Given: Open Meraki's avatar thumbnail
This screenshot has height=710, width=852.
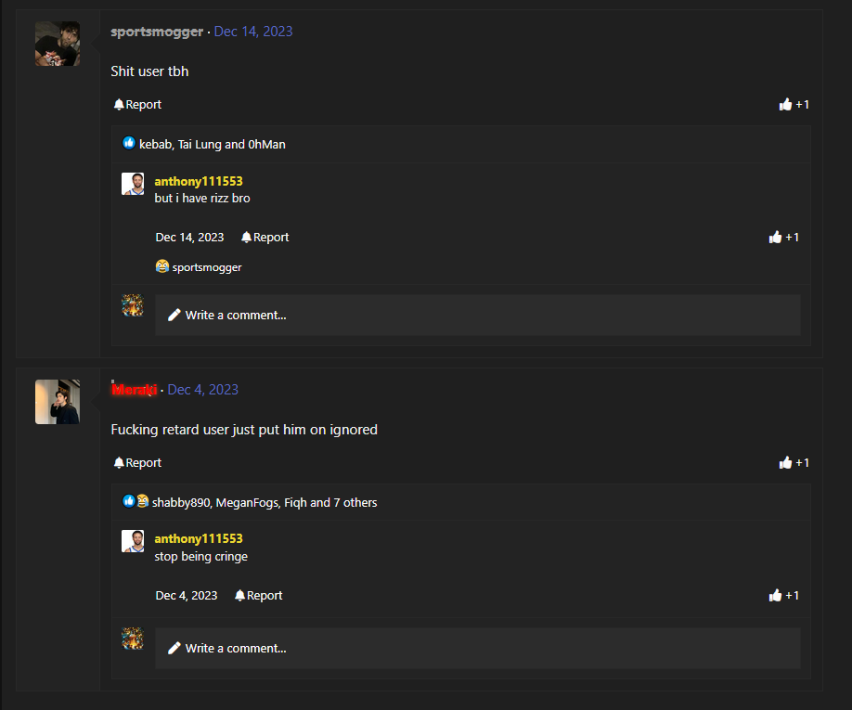Looking at the screenshot, I should 58,402.
